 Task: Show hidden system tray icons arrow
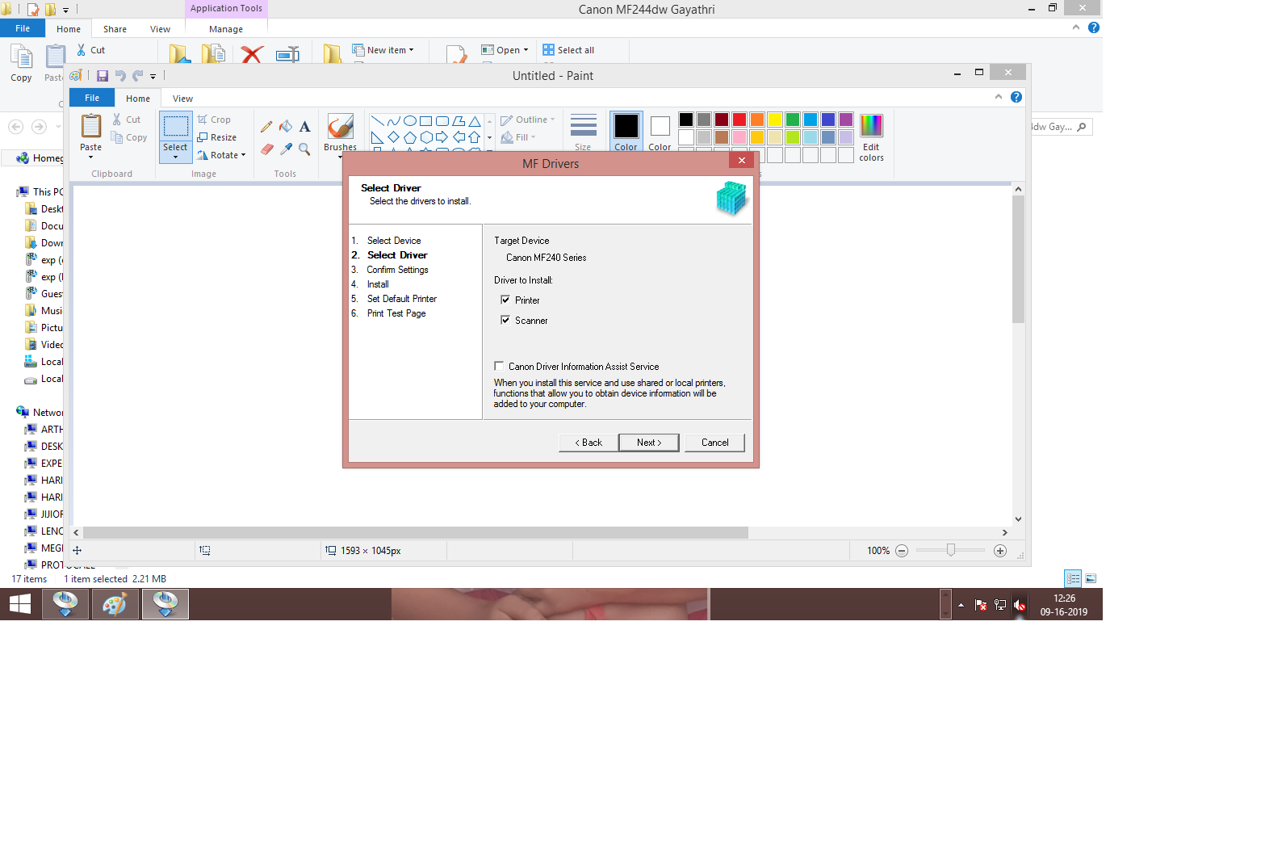coord(961,605)
